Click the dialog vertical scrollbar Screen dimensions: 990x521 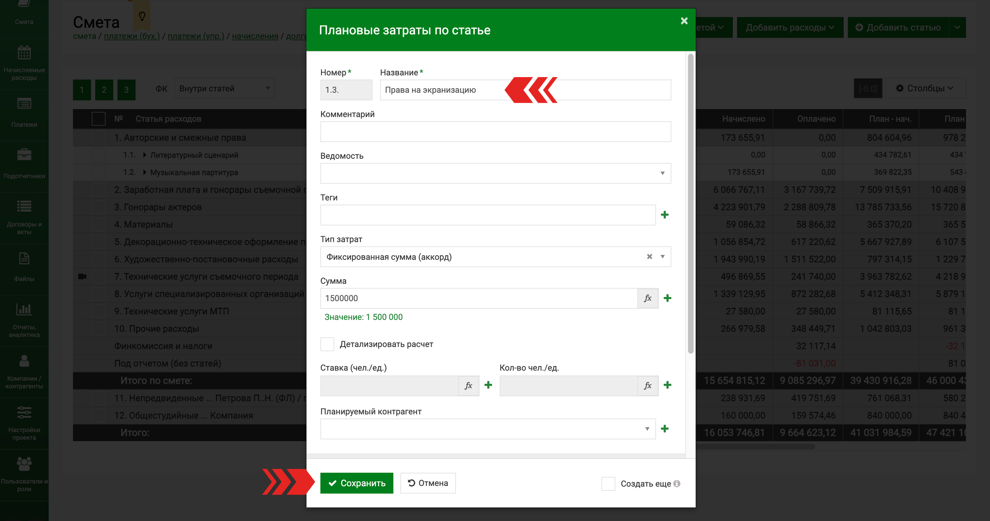(690, 204)
